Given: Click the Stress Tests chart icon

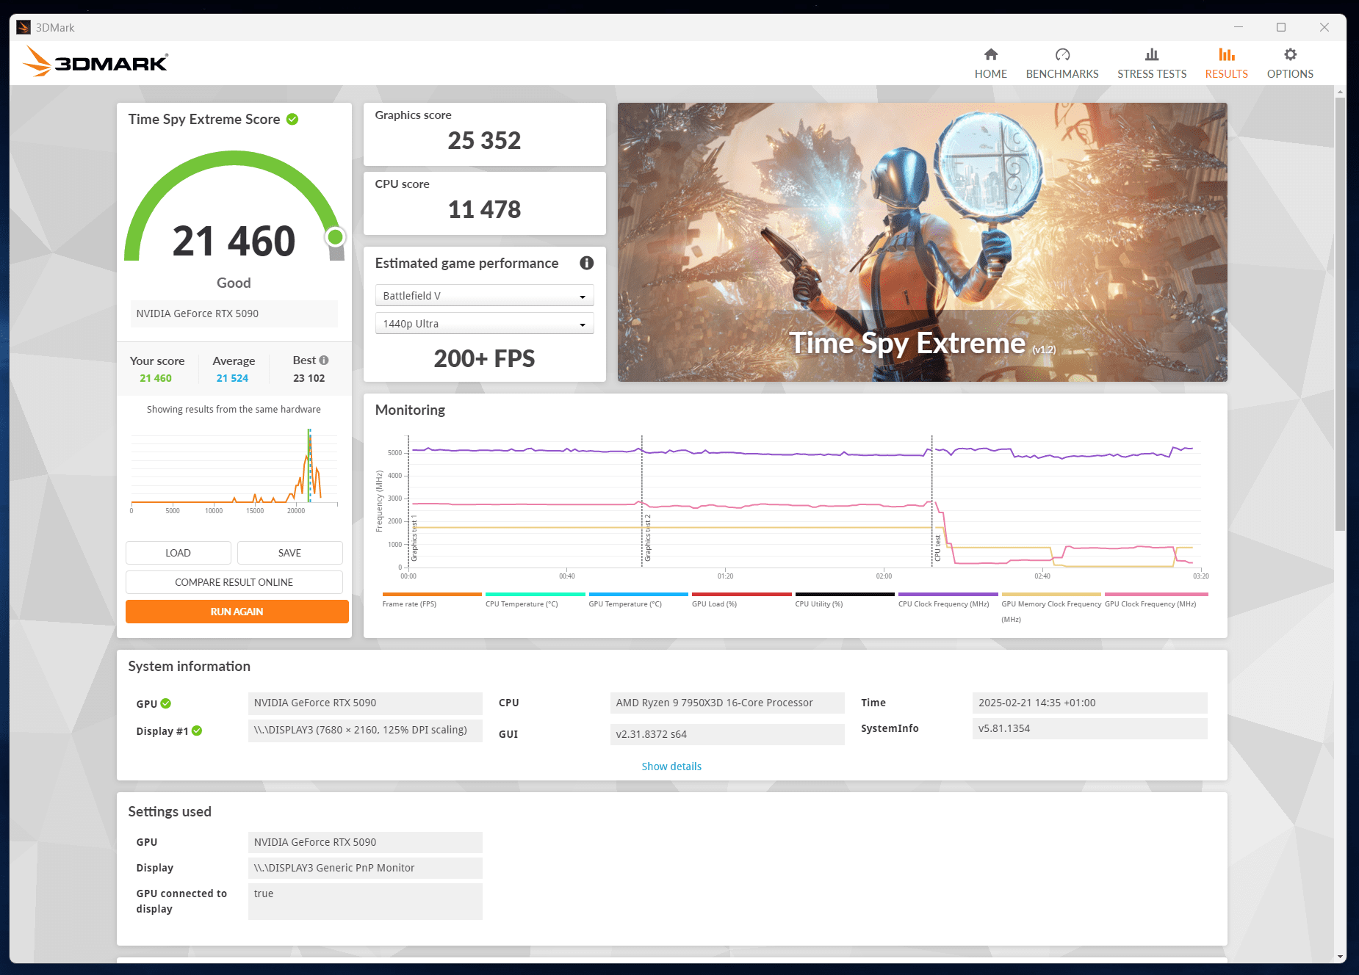Looking at the screenshot, I should tap(1151, 54).
